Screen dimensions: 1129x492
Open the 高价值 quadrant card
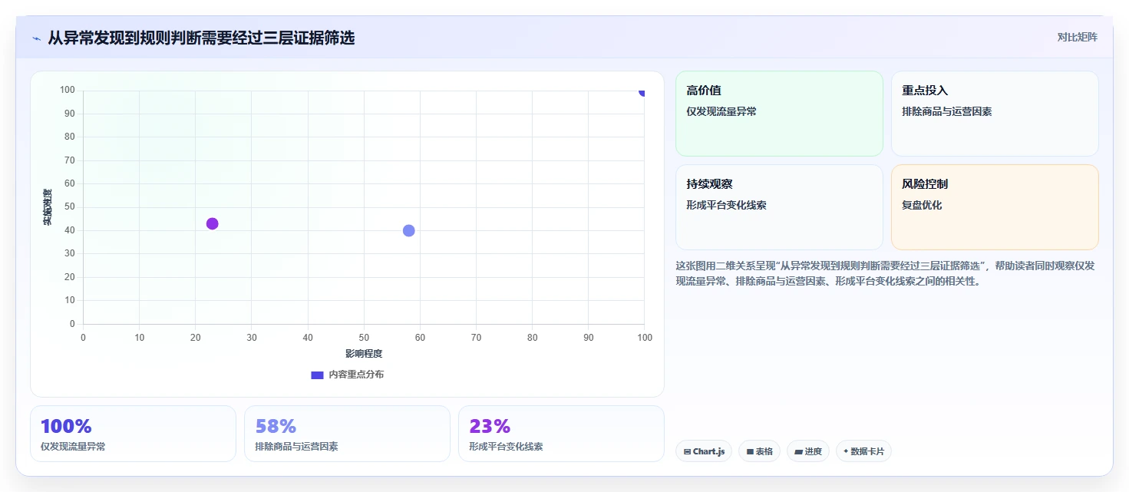(x=779, y=114)
